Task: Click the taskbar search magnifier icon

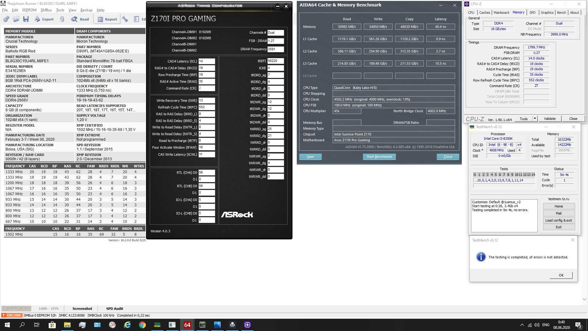Action: click(22, 325)
